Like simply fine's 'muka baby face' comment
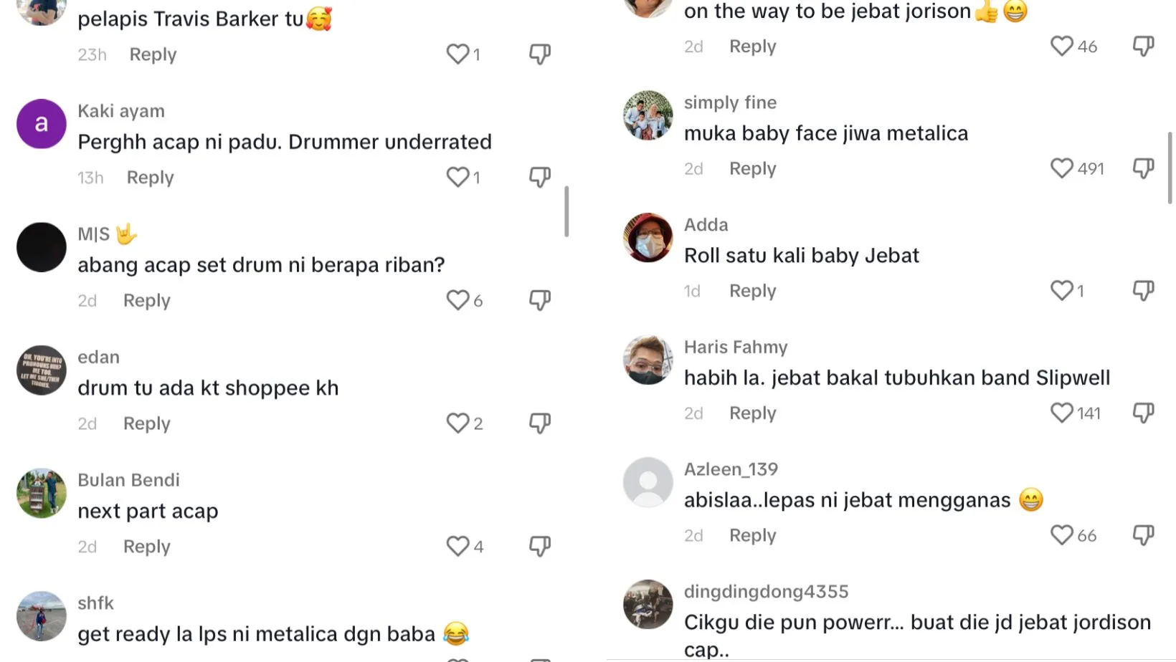This screenshot has width=1176, height=662. click(x=1061, y=168)
